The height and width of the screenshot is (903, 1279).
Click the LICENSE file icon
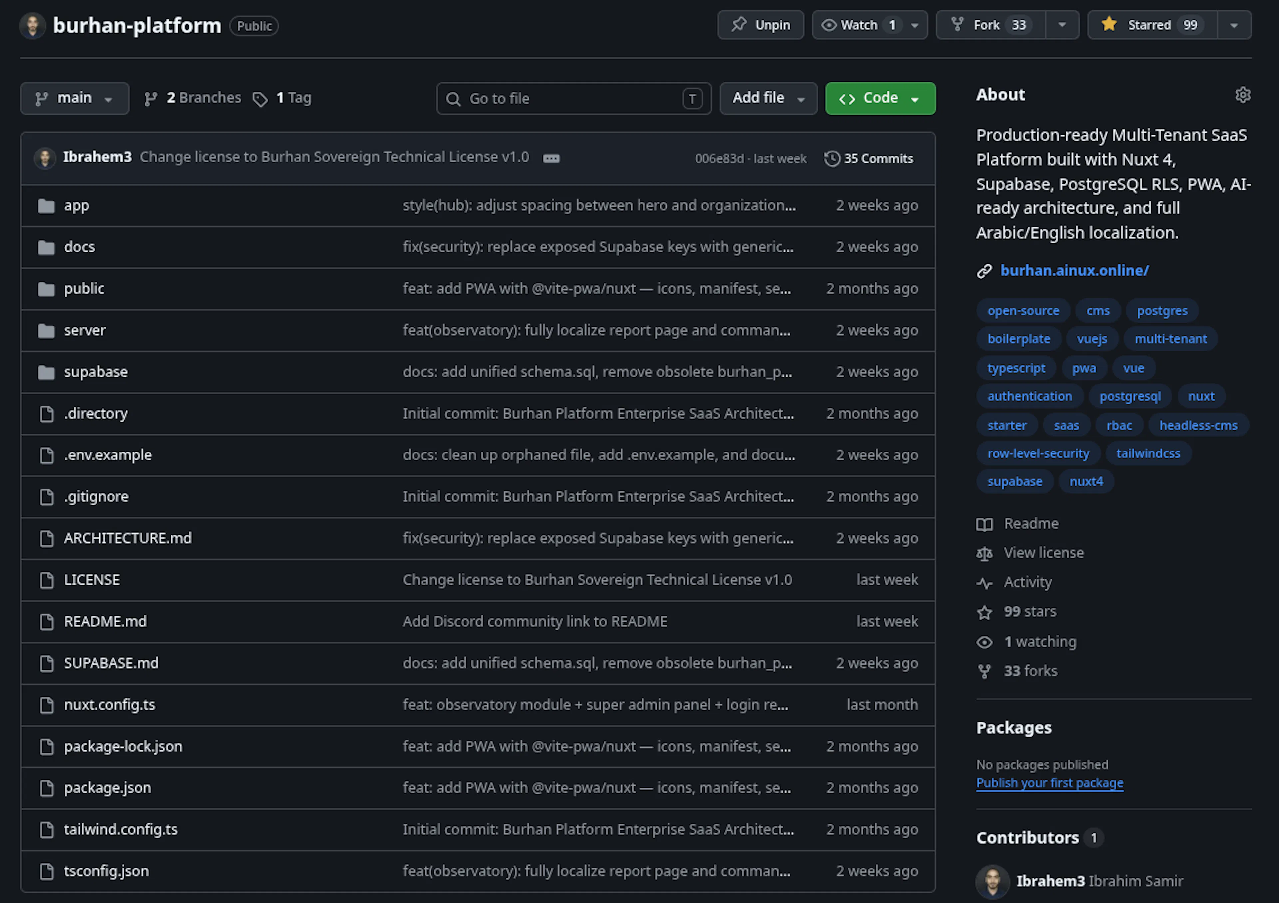pos(47,580)
